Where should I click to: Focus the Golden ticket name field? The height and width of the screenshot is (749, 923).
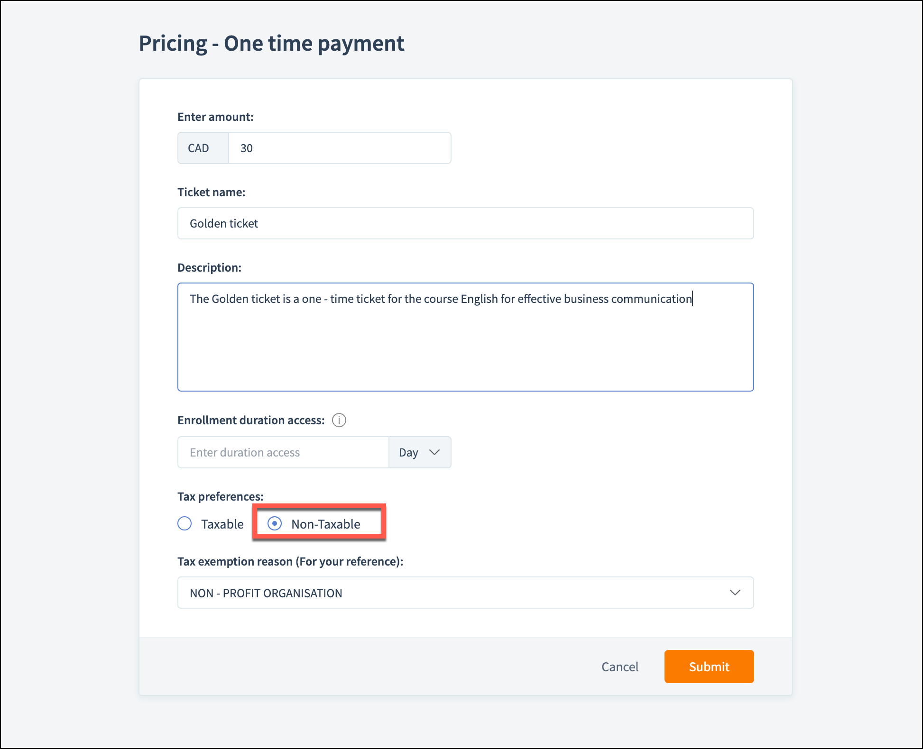point(465,223)
